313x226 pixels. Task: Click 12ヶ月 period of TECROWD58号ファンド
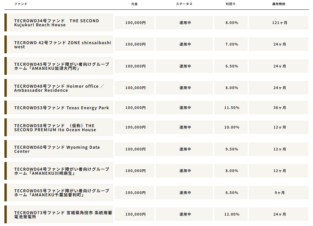279,127
